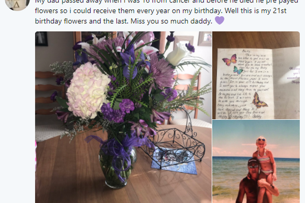Screen dimensions: 305x203
Task: Click the teal butterfly sticker on the letter
Action: [x=238, y=70]
